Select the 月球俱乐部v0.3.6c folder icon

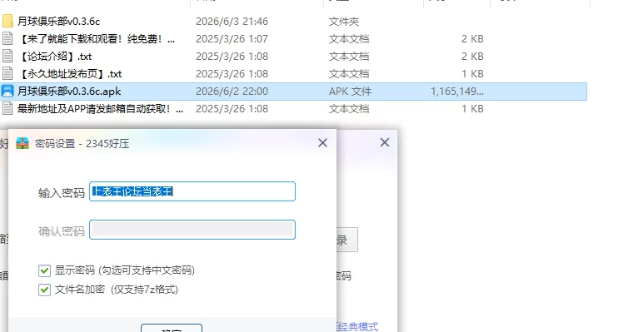coord(7,21)
